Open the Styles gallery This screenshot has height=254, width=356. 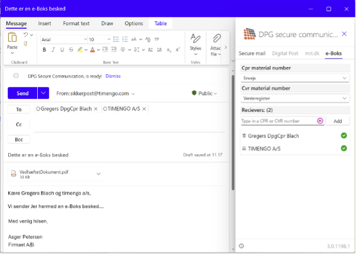pos(195,44)
